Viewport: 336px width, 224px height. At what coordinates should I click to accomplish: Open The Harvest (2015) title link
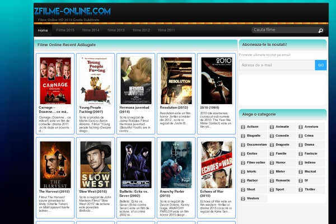pyautogui.click(x=54, y=192)
